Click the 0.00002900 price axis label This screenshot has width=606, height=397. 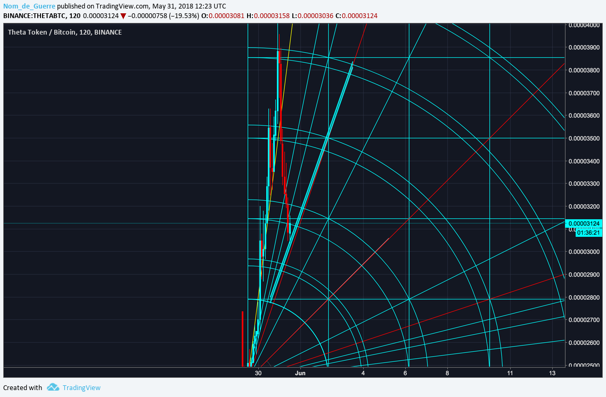point(584,275)
